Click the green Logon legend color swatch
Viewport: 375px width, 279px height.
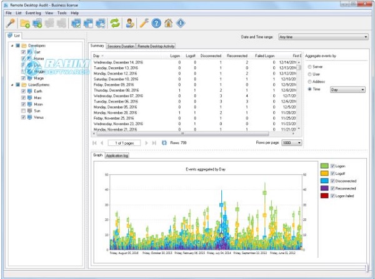tap(324, 165)
